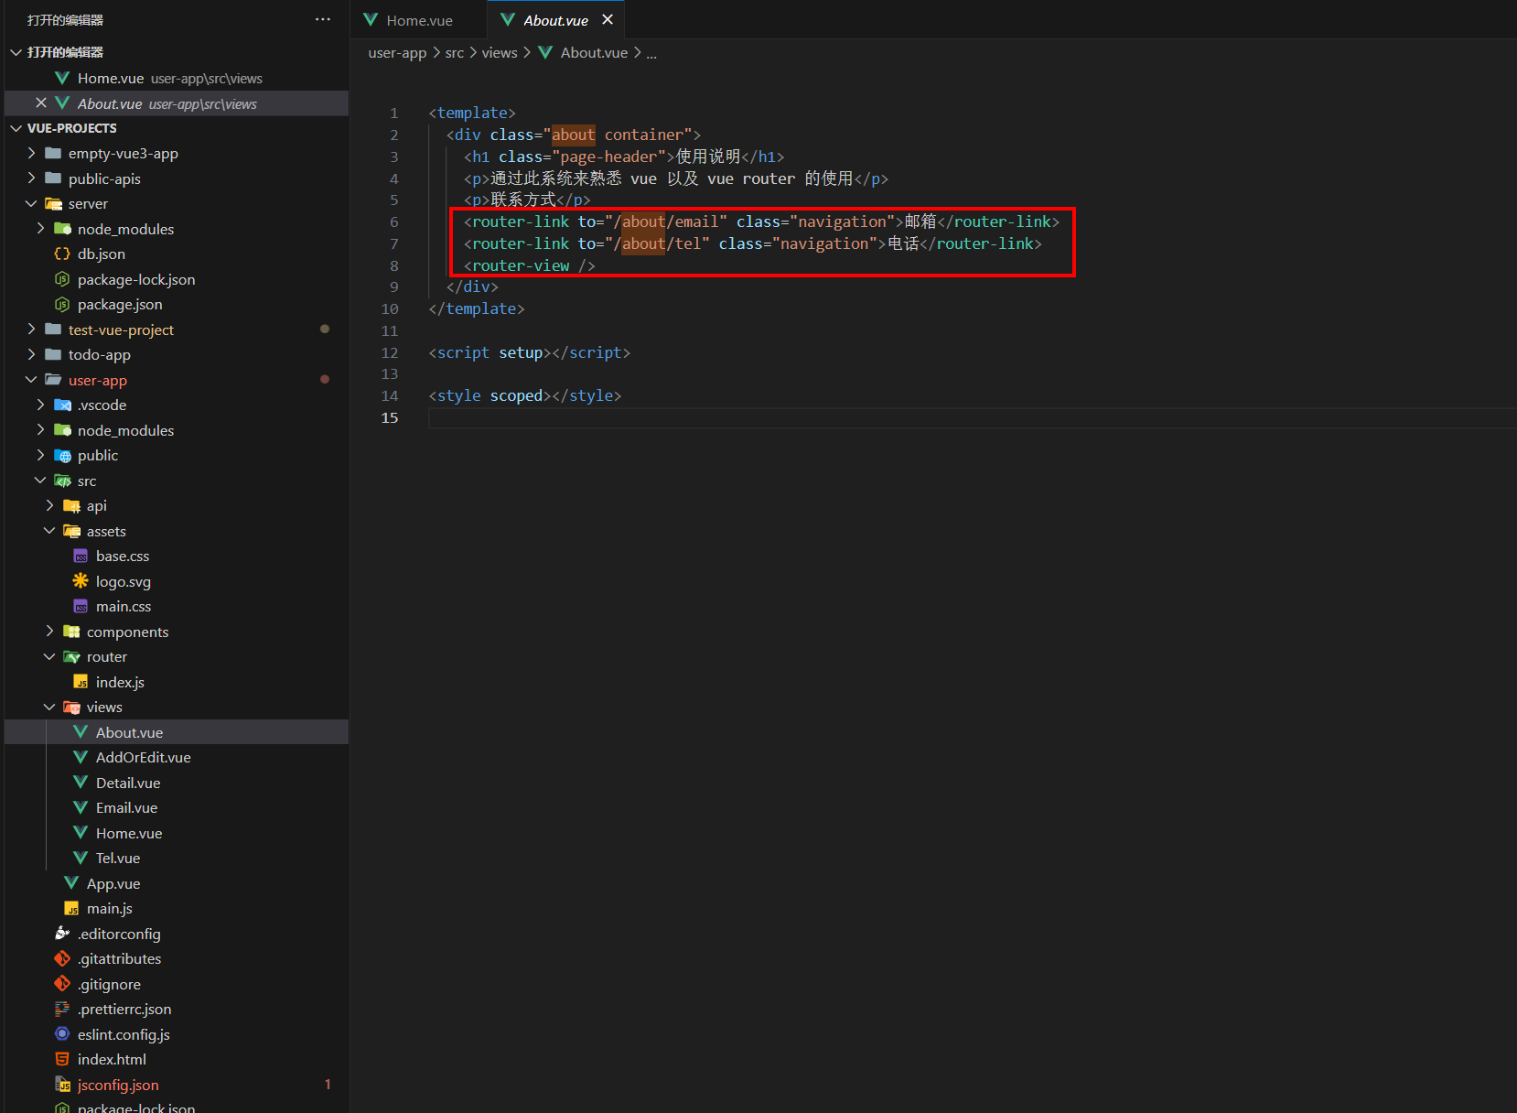The width and height of the screenshot is (1517, 1113).
Task: Open the explorer more actions ellipsis menu
Action: [x=323, y=19]
